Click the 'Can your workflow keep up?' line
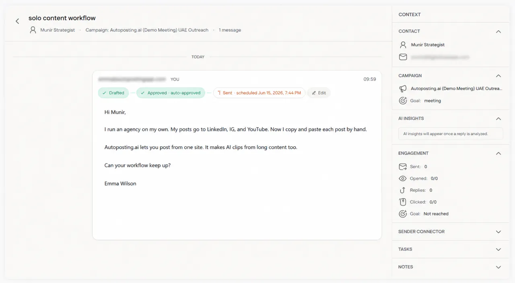Screen dimensions: 515x283 (x=138, y=165)
